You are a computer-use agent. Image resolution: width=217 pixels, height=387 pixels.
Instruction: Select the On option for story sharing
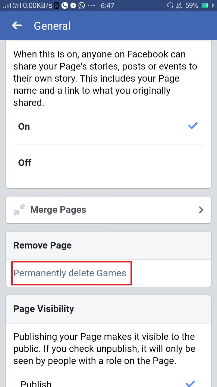(x=108, y=126)
